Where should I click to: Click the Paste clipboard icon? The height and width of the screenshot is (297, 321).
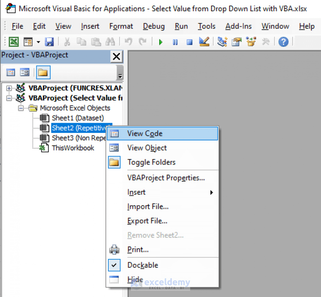(96, 42)
